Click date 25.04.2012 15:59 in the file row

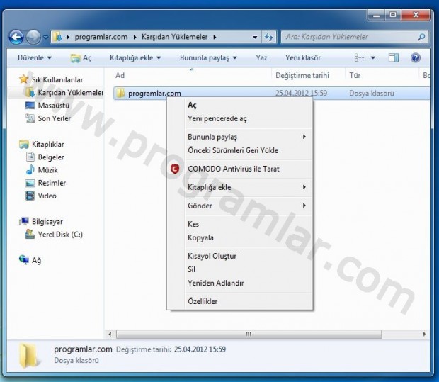tap(301, 93)
